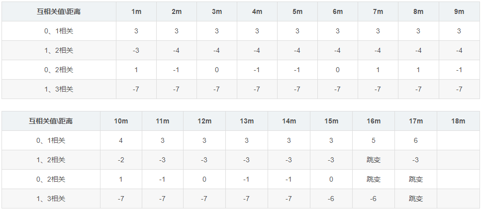Click the 13m column header

click(x=247, y=121)
